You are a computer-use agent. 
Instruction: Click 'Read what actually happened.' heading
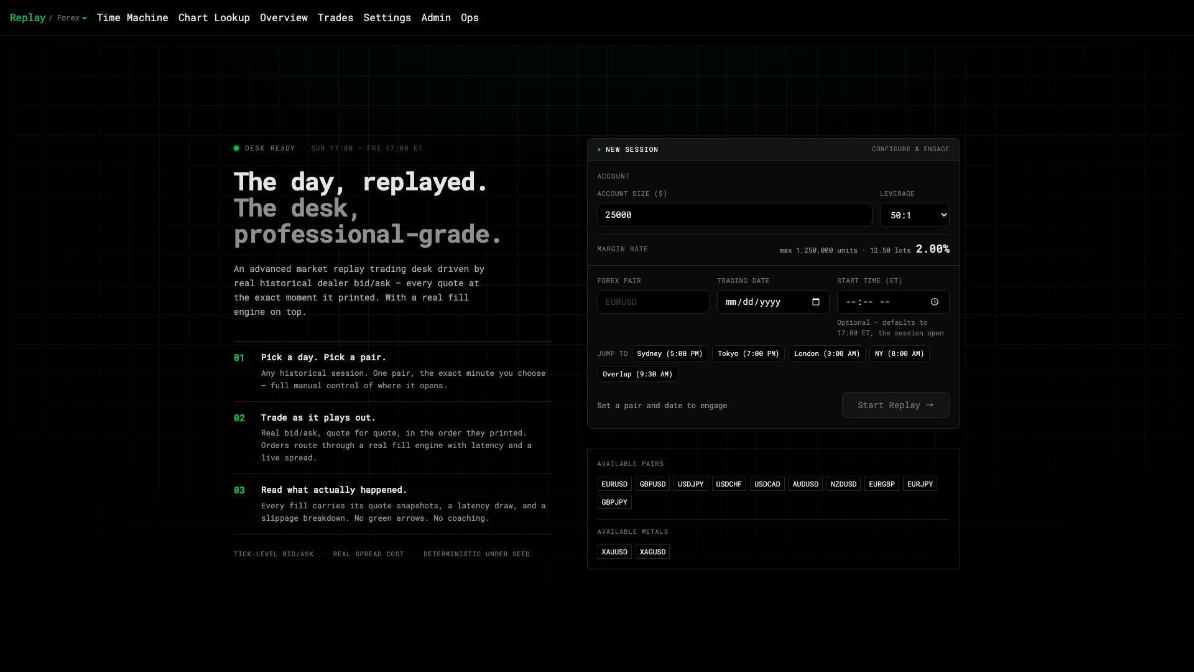[x=334, y=490]
